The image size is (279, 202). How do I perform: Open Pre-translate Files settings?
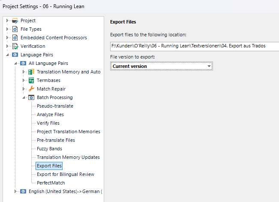56,140
